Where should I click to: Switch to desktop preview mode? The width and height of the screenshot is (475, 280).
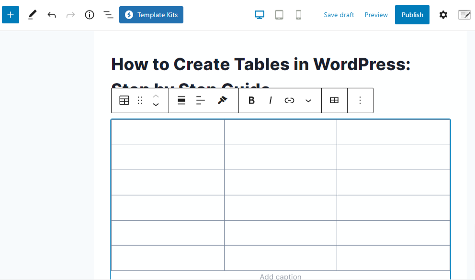260,15
